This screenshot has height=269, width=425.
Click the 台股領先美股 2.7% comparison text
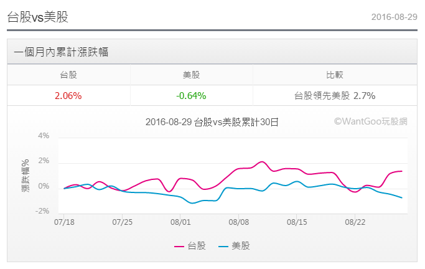tap(335, 96)
